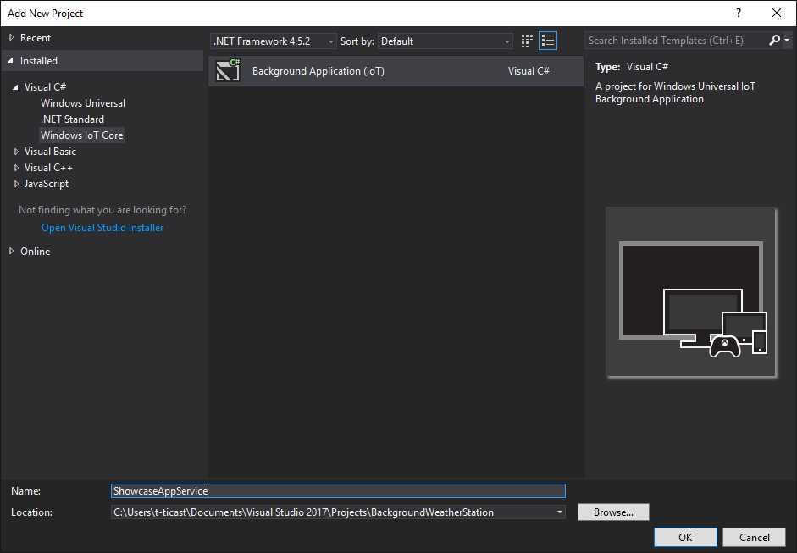
Task: Click the Browse button for location
Action: pos(612,512)
